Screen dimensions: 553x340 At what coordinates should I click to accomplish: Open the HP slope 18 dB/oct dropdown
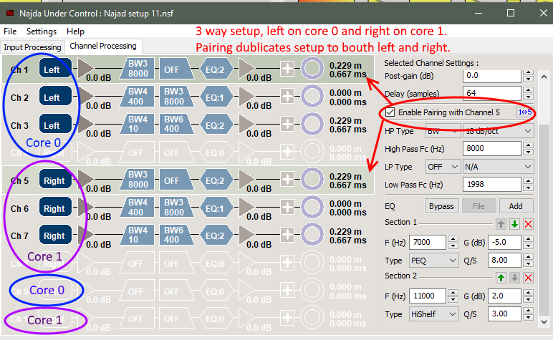[499, 131]
